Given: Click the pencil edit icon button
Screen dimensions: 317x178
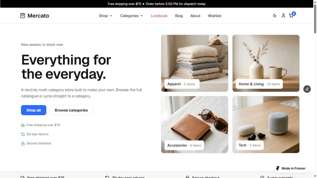Looking at the screenshot, I should point(307,89).
